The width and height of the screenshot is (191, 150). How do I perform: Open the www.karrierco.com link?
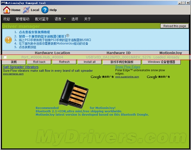(13, 74)
